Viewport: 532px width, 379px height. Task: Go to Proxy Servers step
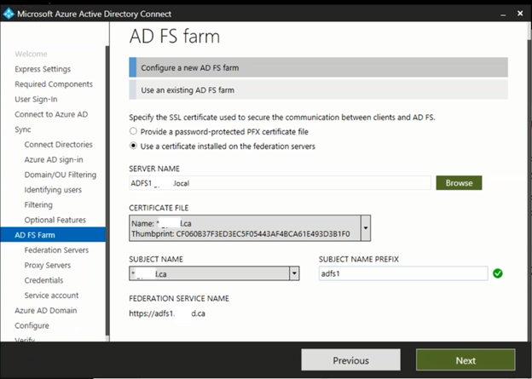[48, 265]
